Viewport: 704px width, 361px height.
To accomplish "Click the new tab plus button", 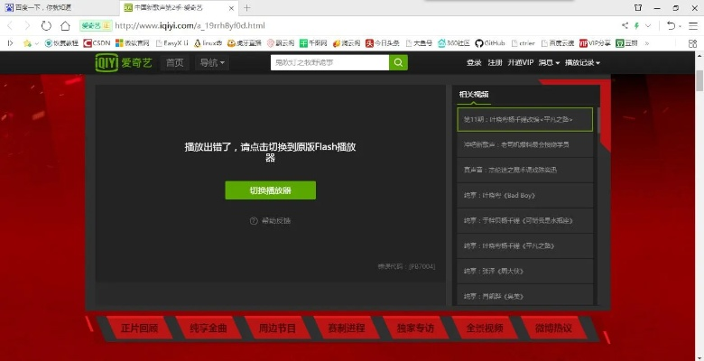I will pos(247,7).
